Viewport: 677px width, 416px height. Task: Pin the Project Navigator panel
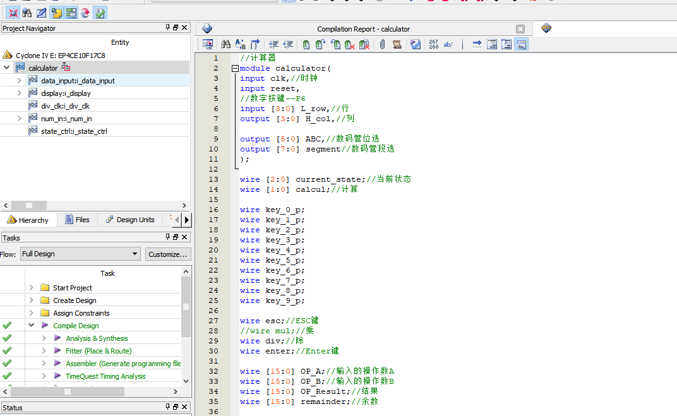168,27
